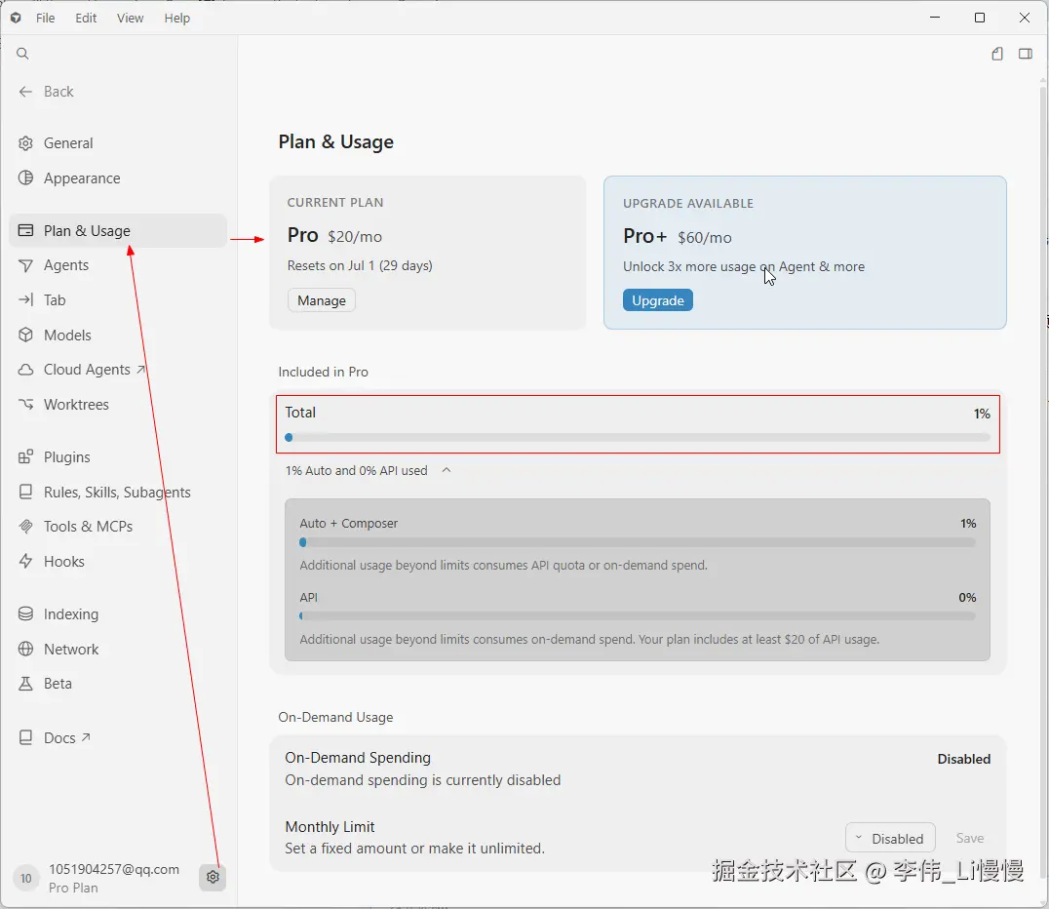Image resolution: width=1049 pixels, height=909 pixels.
Task: Click the Tab settings label
Action: (x=55, y=299)
